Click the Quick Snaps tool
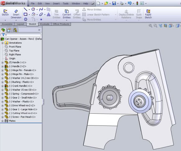 (x=139, y=14)
